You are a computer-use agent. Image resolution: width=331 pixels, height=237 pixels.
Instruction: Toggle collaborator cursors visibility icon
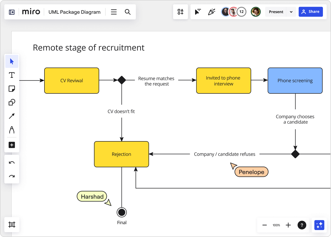click(x=198, y=12)
